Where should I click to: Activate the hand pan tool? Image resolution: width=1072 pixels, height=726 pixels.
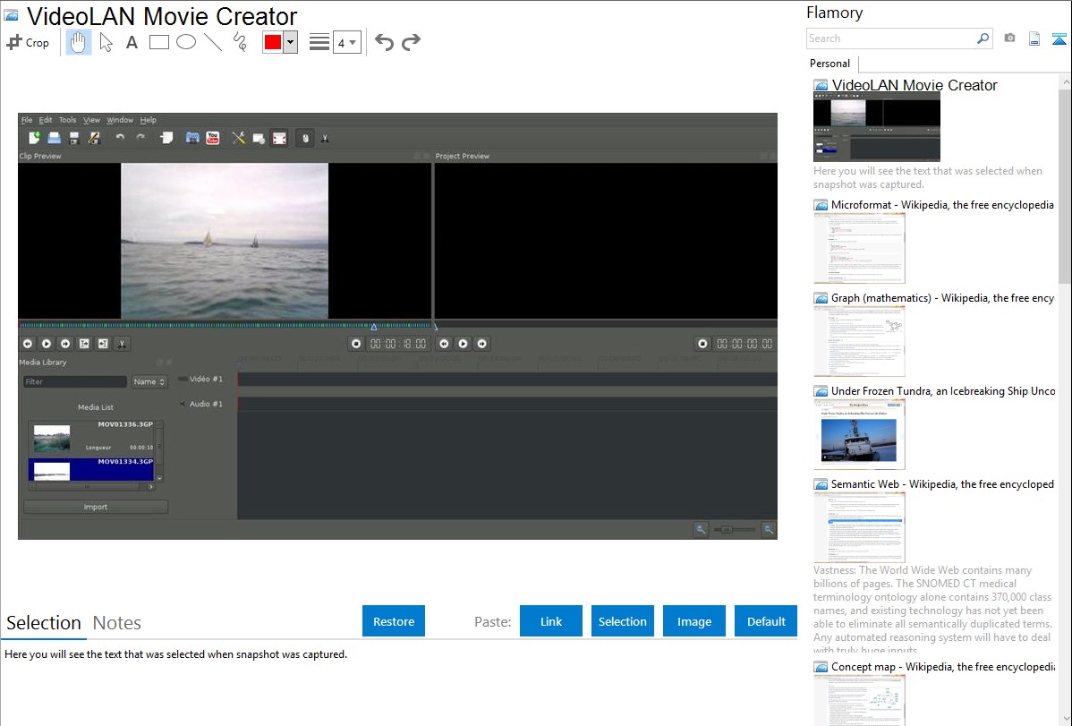pos(78,42)
